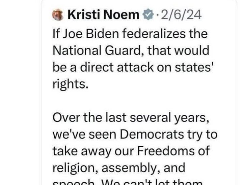Click the partially visible 'speech. We can't let them' line
Screen dimensions: 243x185
click(127, 182)
